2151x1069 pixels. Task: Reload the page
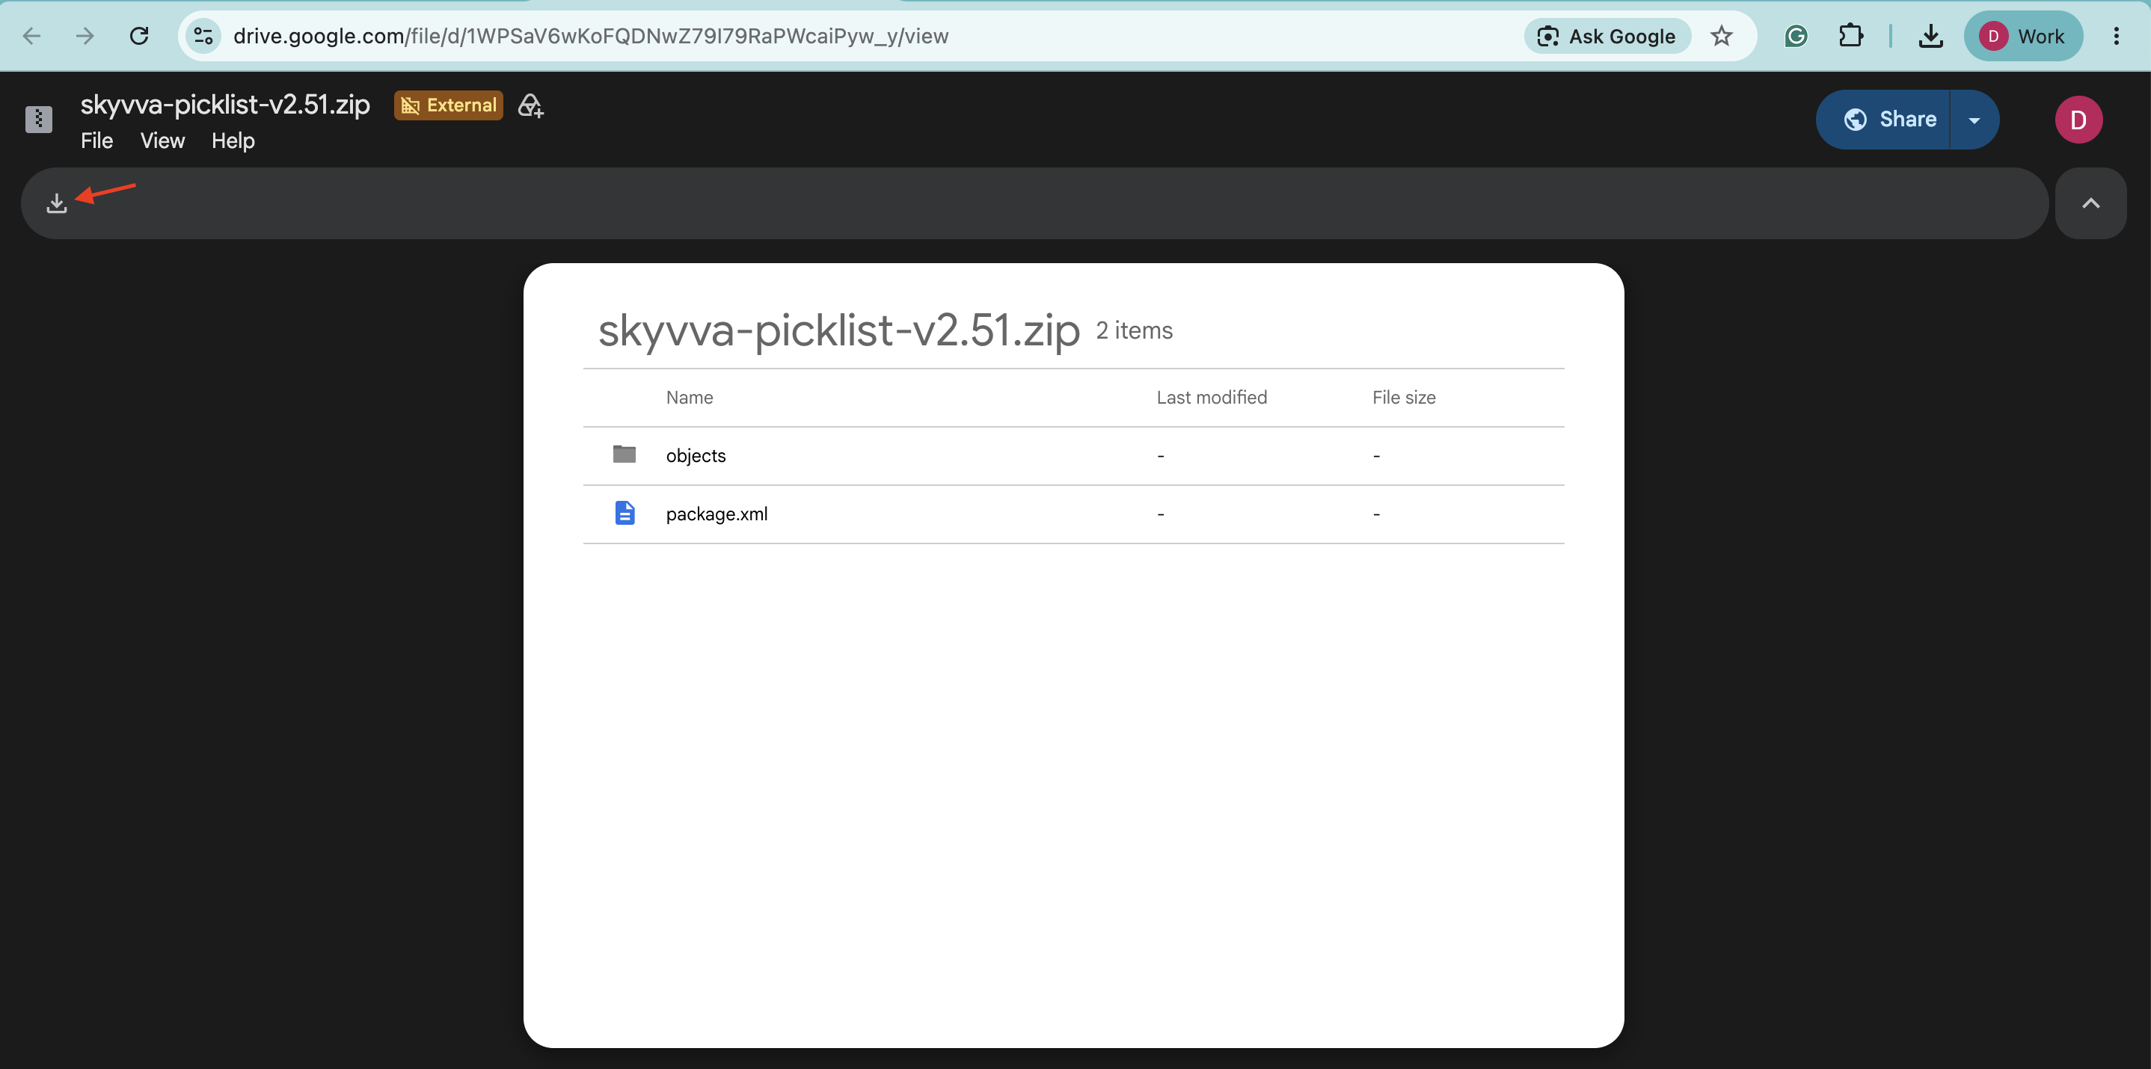click(x=139, y=36)
